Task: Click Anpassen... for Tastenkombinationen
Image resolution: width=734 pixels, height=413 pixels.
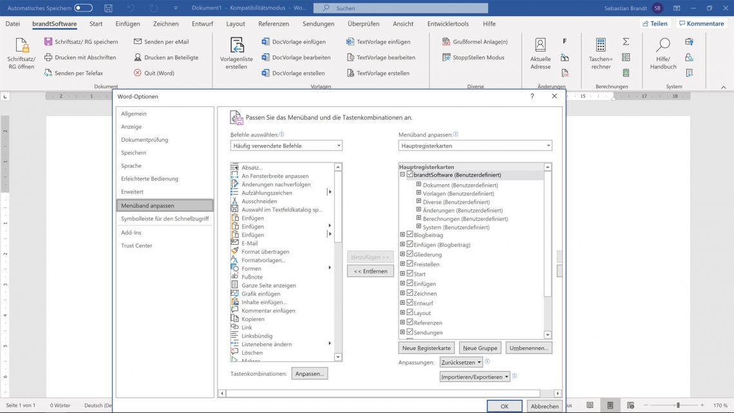Action: (310, 374)
